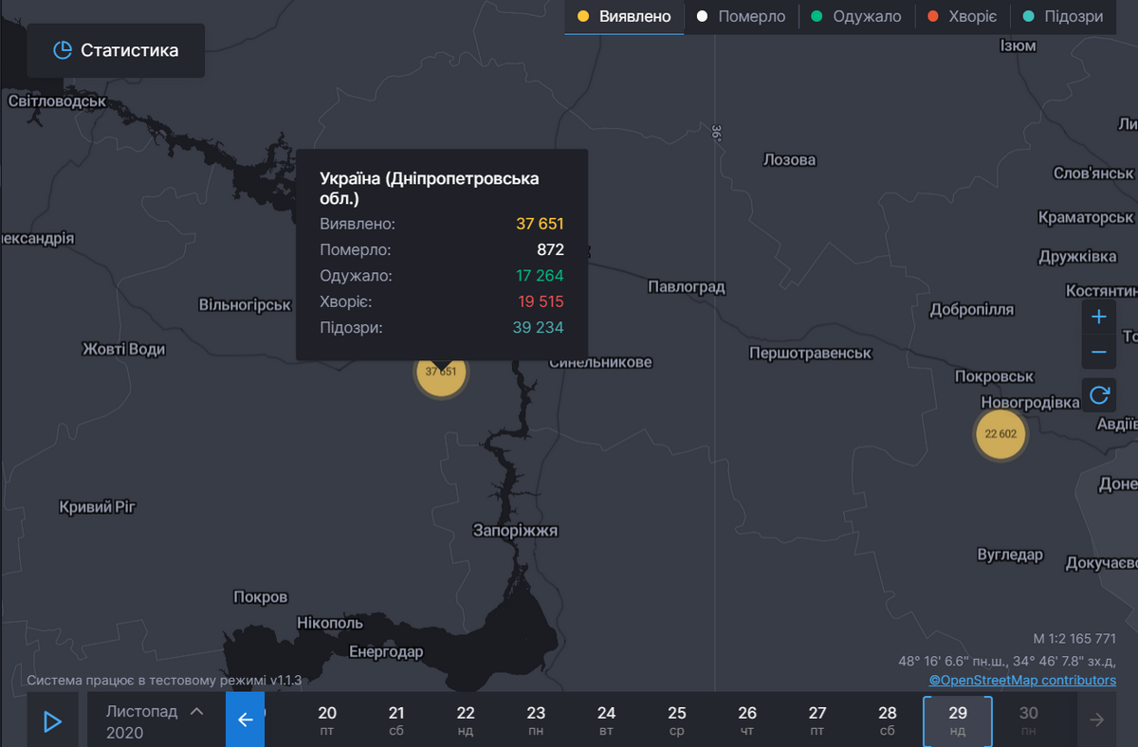Viewport: 1138px width, 747px height.
Task: Select date 20 пт on timeline
Action: click(x=327, y=720)
